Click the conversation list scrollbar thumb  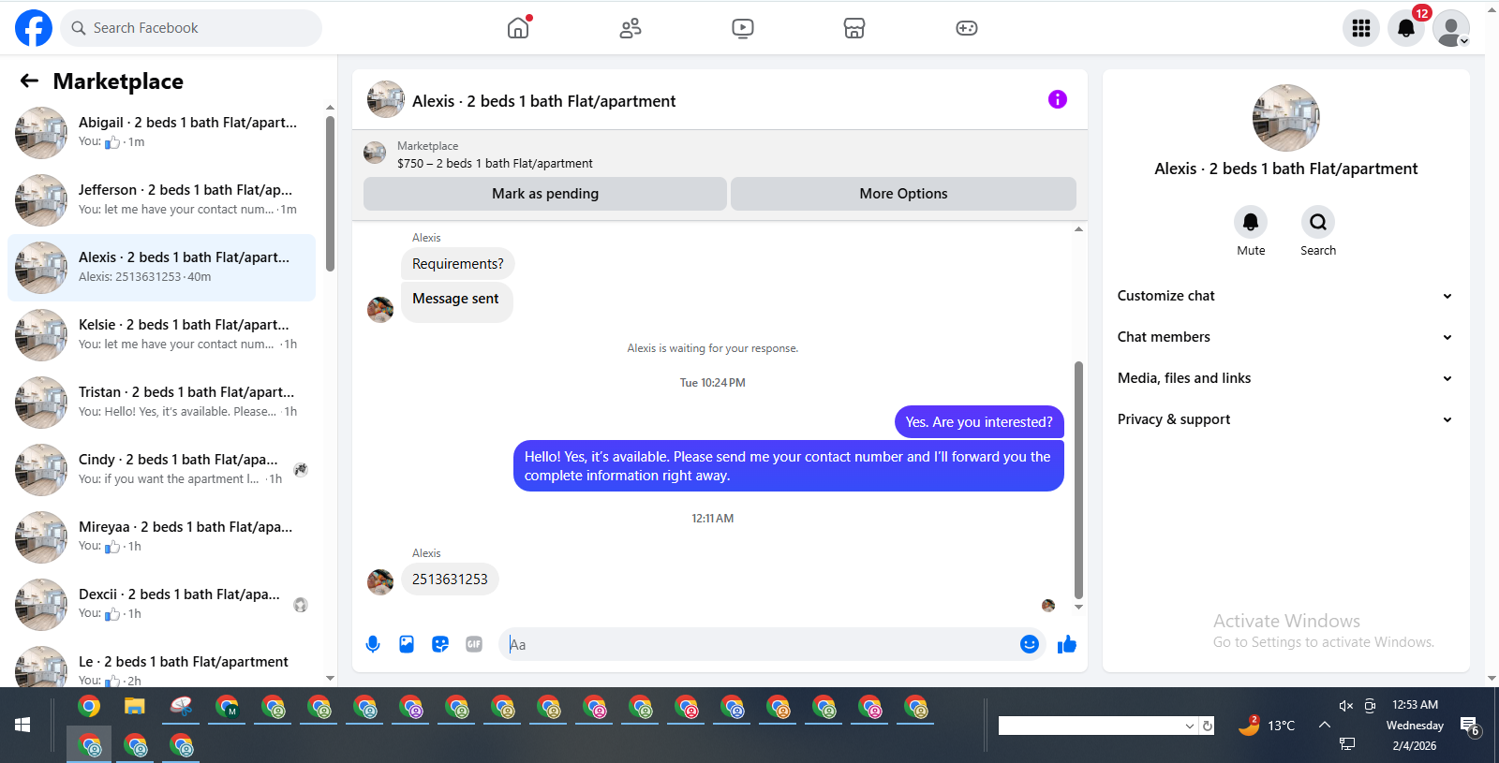pyautogui.click(x=330, y=194)
